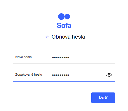Select the Nové heslo label
Image resolution: width=128 pixels, height=111 pixels.
tap(23, 57)
